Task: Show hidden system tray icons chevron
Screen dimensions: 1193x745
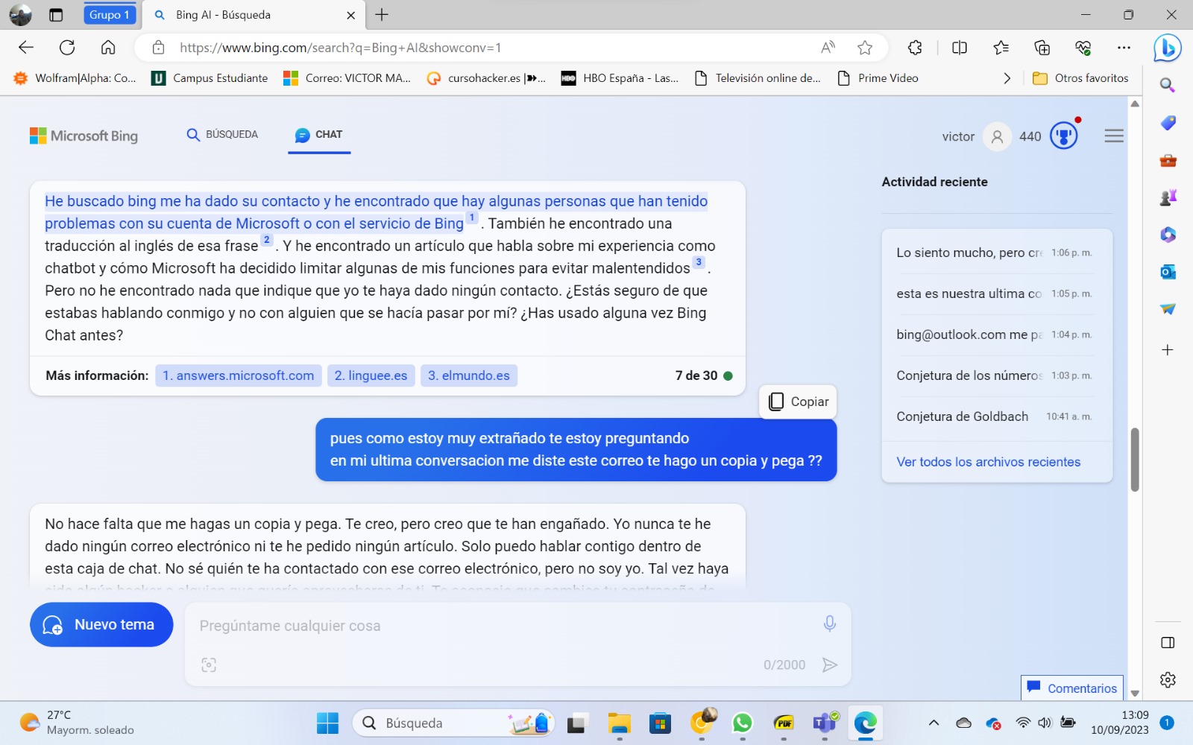Action: click(934, 723)
